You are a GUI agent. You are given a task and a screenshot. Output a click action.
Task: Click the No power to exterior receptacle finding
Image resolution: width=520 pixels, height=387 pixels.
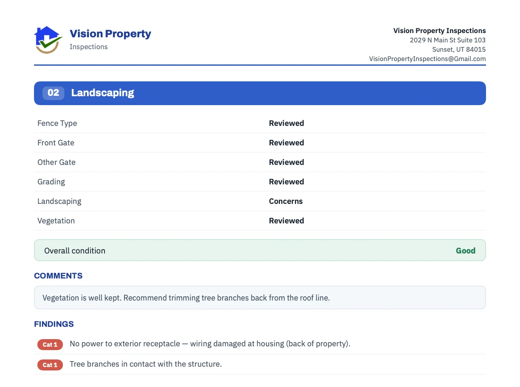(x=210, y=344)
